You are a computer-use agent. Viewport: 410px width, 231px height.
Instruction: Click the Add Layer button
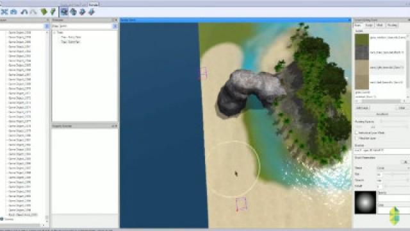362,108
